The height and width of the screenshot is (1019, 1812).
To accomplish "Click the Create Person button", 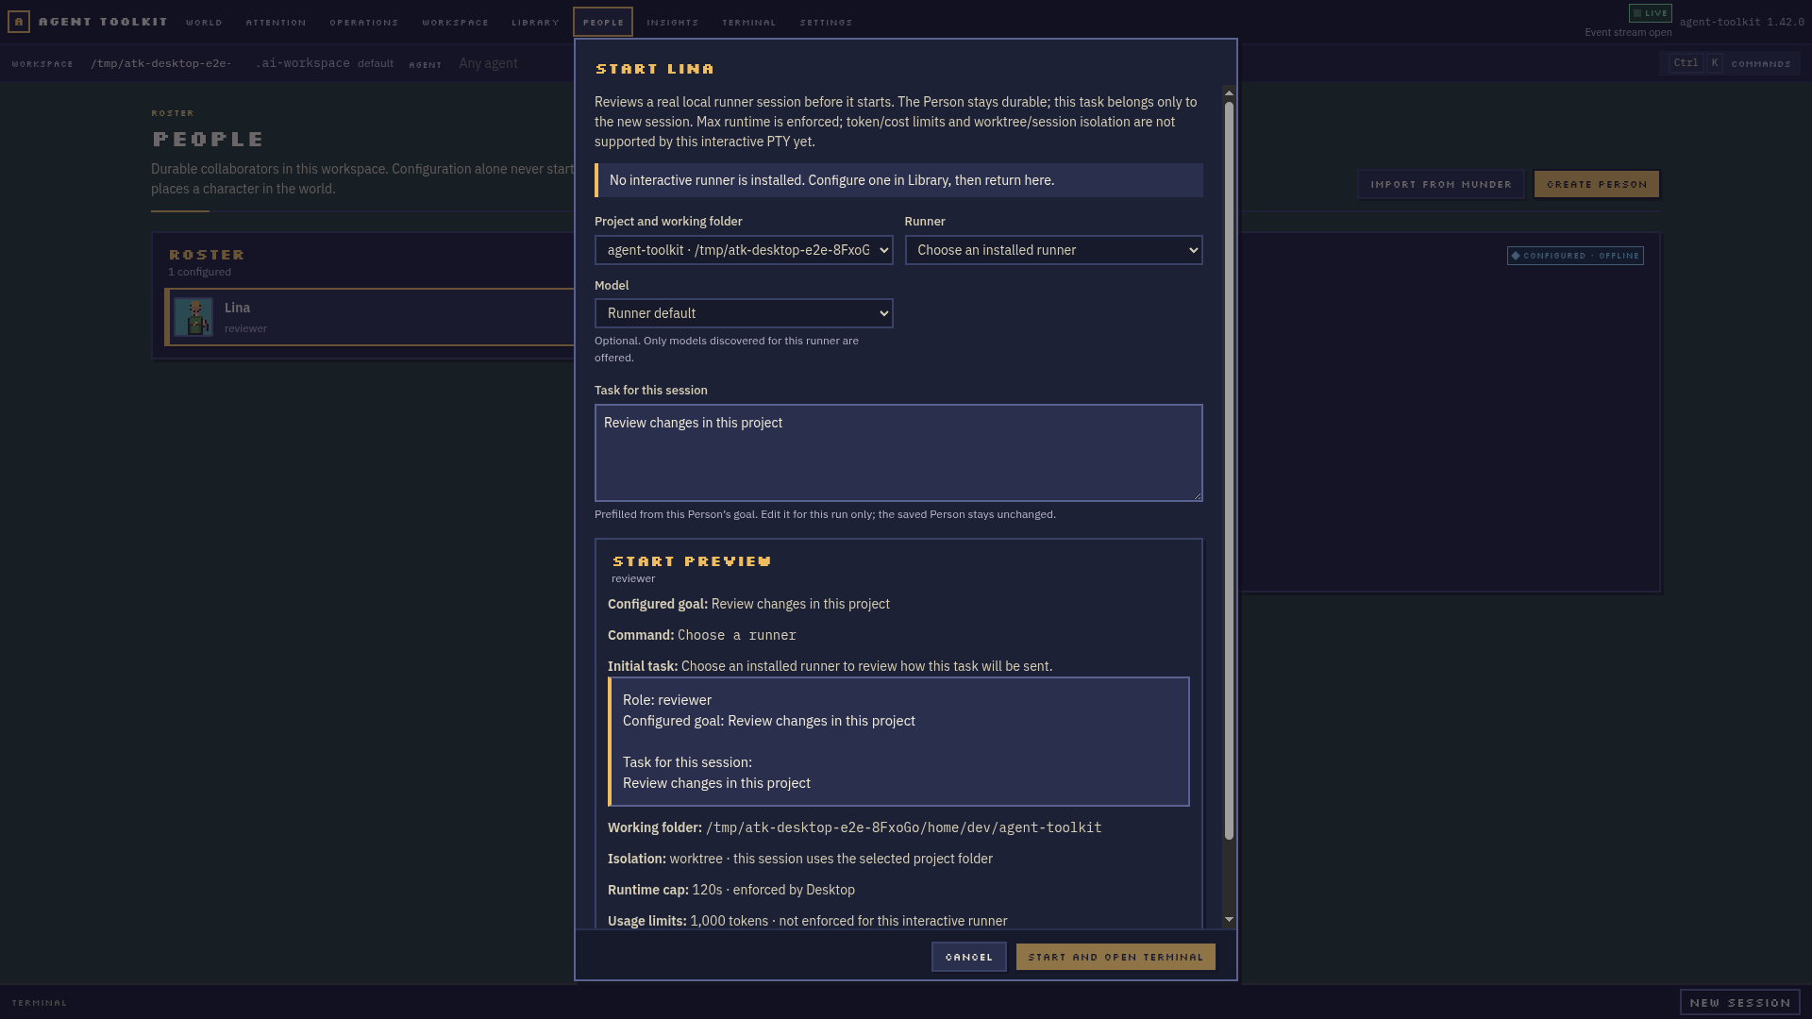I will pyautogui.click(x=1597, y=184).
